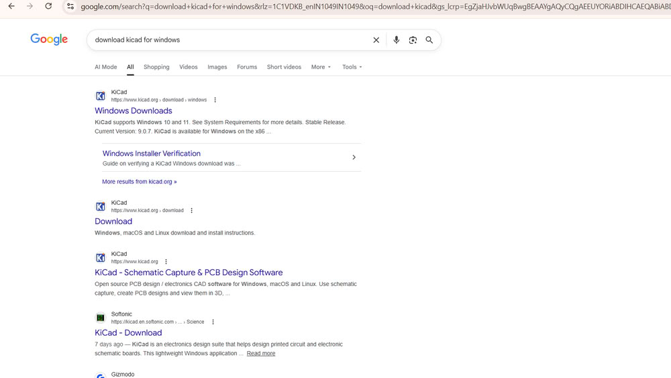This screenshot has height=378, width=671.
Task: Expand the More dropdown
Action: (x=321, y=66)
